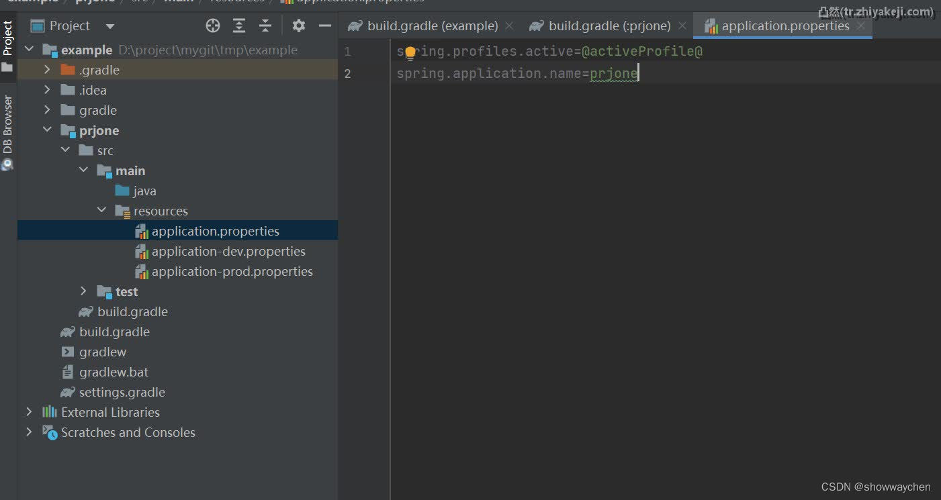Click the prjone value on line 2

pyautogui.click(x=614, y=73)
